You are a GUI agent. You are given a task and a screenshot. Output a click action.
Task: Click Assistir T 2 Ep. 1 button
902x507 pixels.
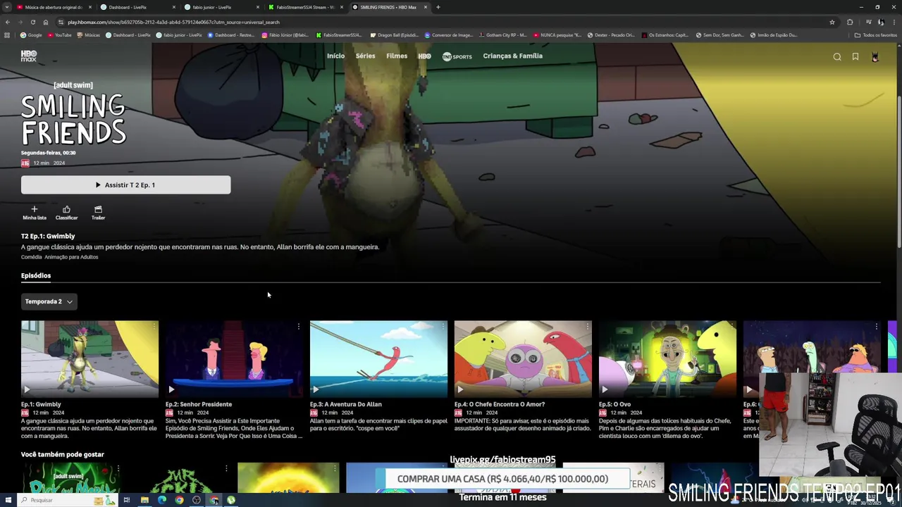click(x=125, y=184)
